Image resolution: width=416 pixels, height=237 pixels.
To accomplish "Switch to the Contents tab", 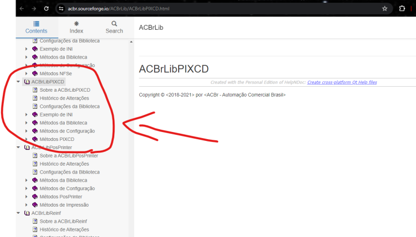I will [37, 28].
